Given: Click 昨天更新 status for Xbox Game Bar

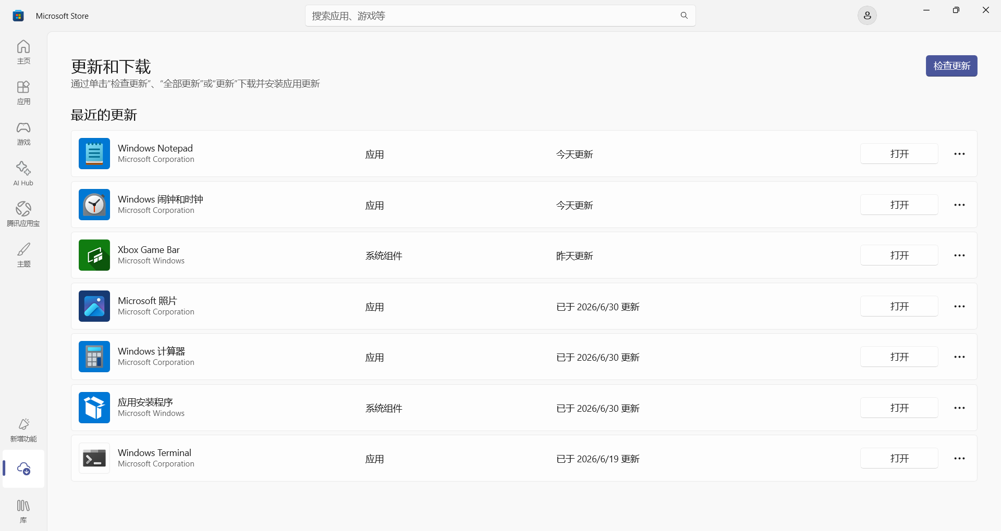Looking at the screenshot, I should coord(575,256).
